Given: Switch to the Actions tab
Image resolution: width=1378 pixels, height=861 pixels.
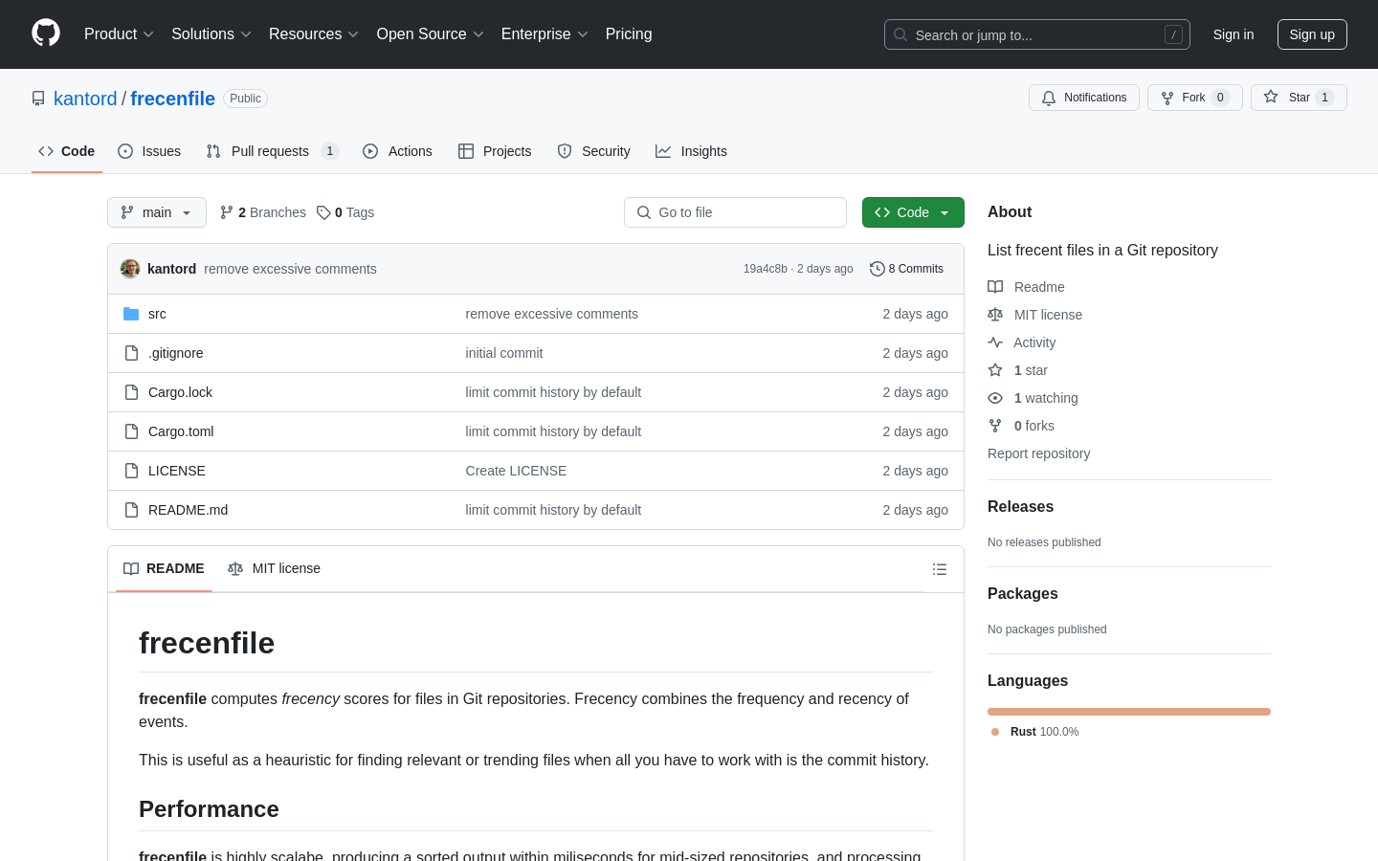Looking at the screenshot, I should pyautogui.click(x=398, y=151).
